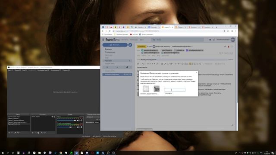Open Windows taskbar search
The image size is (276, 155).
8,153
